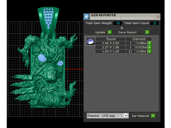
Task: Collapse panel using the round arrow handle
Action: 122,28
